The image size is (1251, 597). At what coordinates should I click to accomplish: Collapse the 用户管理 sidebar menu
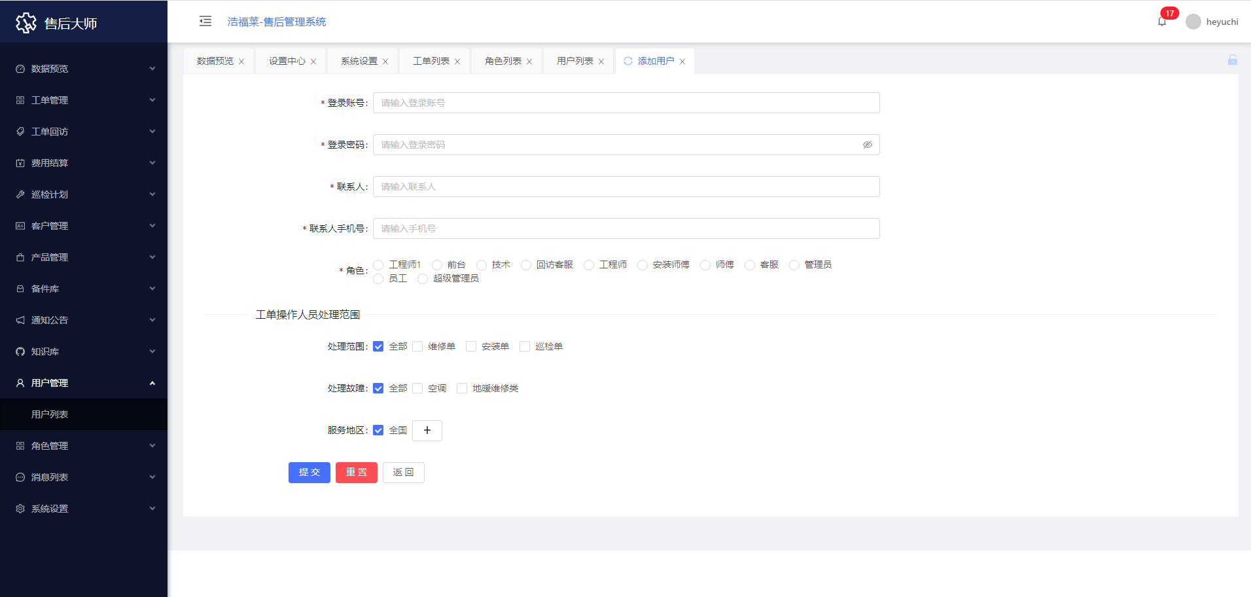coord(84,383)
